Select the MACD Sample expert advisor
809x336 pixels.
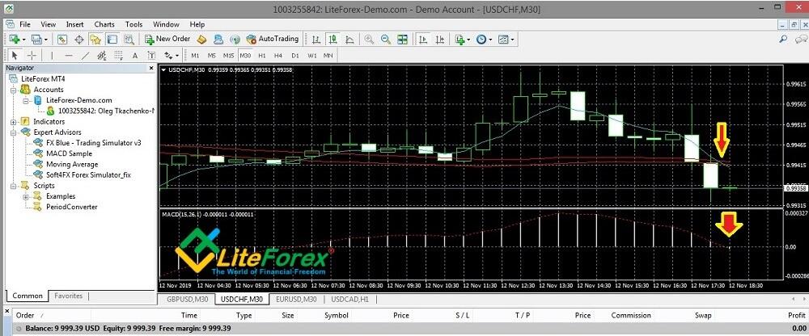click(x=69, y=153)
